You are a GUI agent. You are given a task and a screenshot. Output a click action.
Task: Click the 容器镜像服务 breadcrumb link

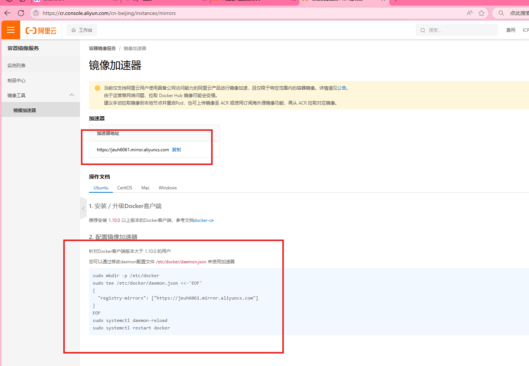102,49
